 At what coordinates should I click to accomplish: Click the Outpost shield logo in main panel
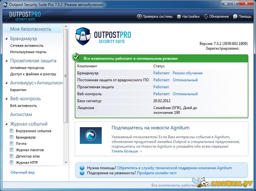point(83,36)
